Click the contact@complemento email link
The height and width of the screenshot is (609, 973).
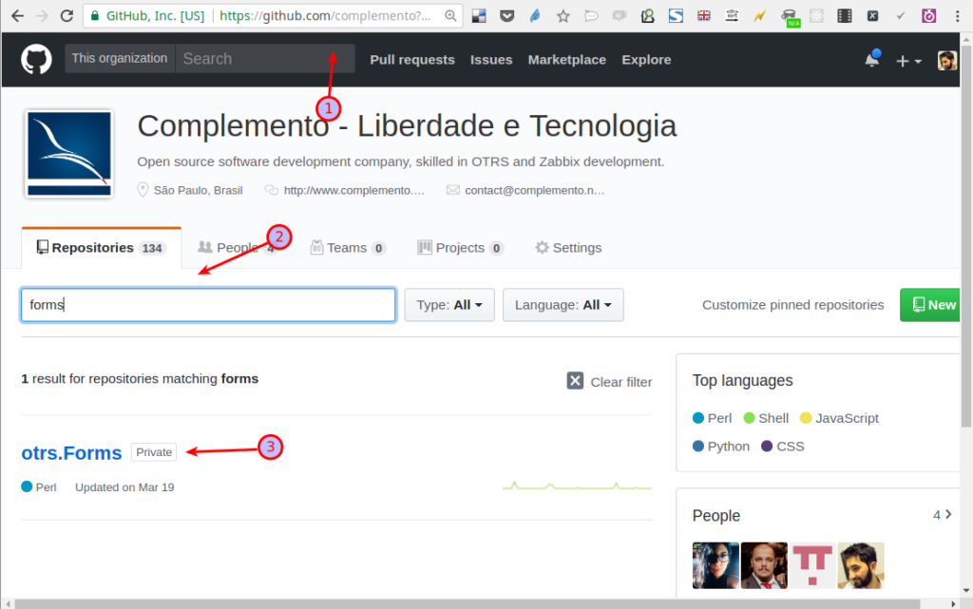[x=534, y=190]
